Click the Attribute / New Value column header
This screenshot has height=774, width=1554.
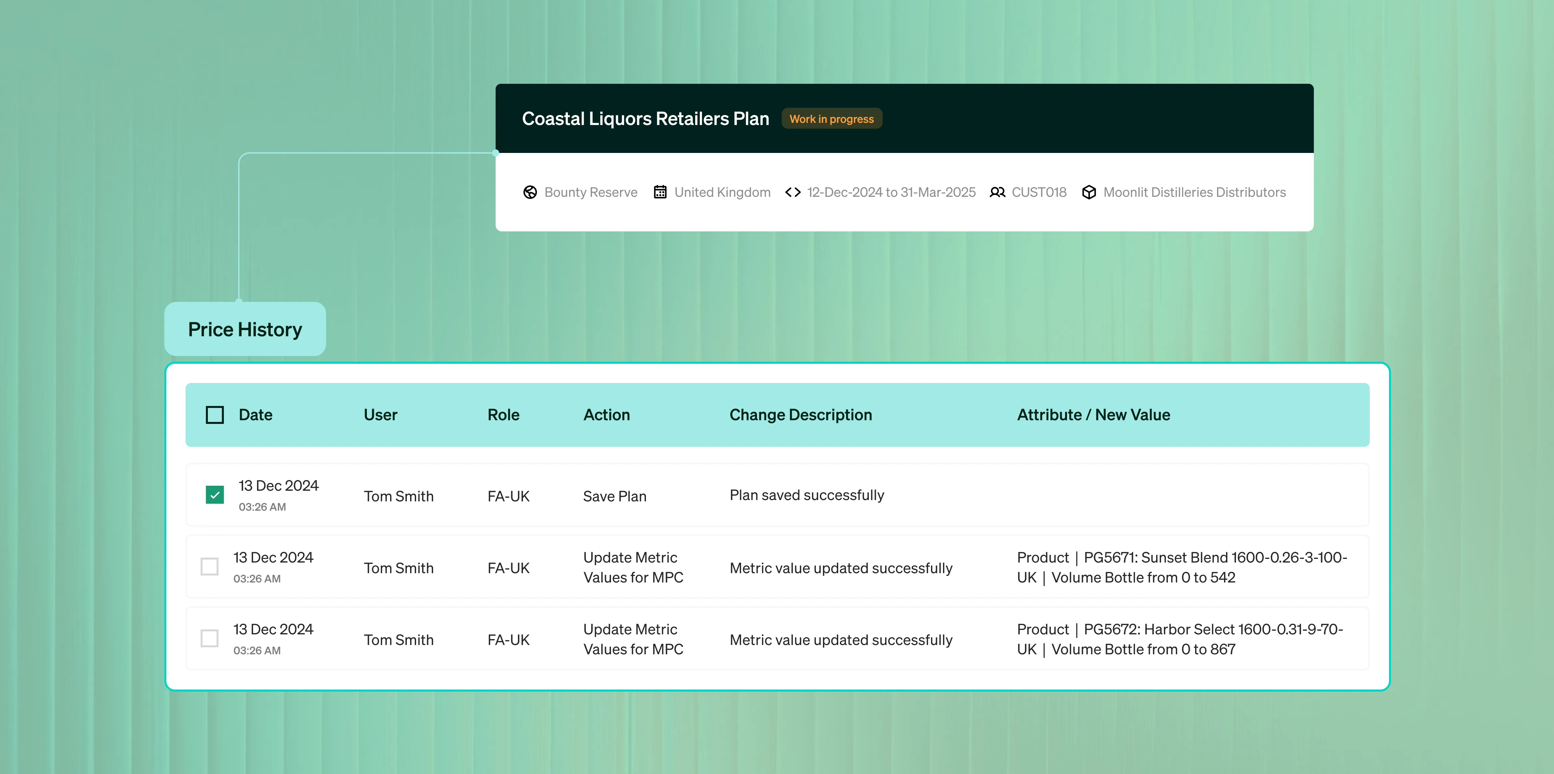(x=1093, y=415)
